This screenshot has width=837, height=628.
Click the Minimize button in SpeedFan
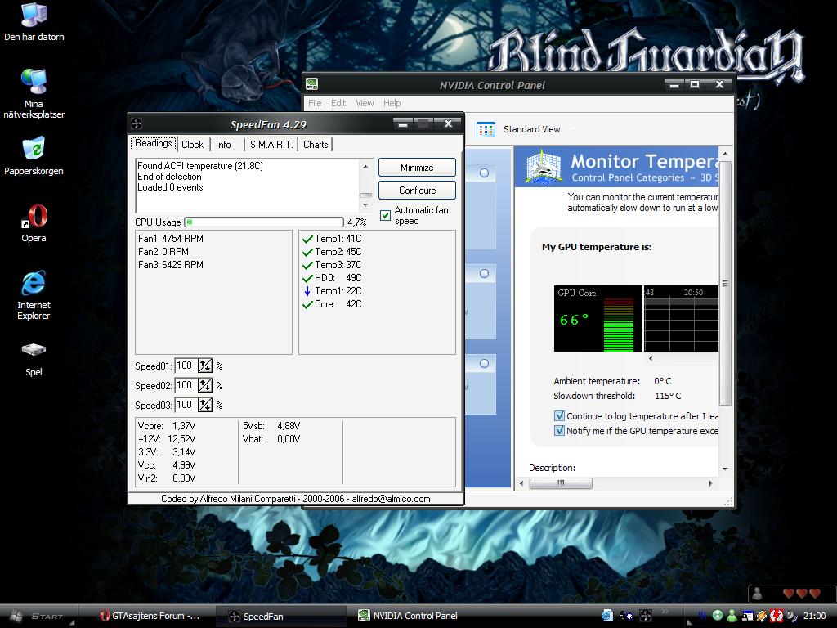pyautogui.click(x=417, y=167)
